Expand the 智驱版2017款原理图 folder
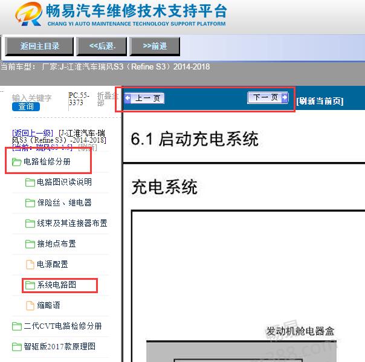Screen dimensions: 365x362 point(59,346)
